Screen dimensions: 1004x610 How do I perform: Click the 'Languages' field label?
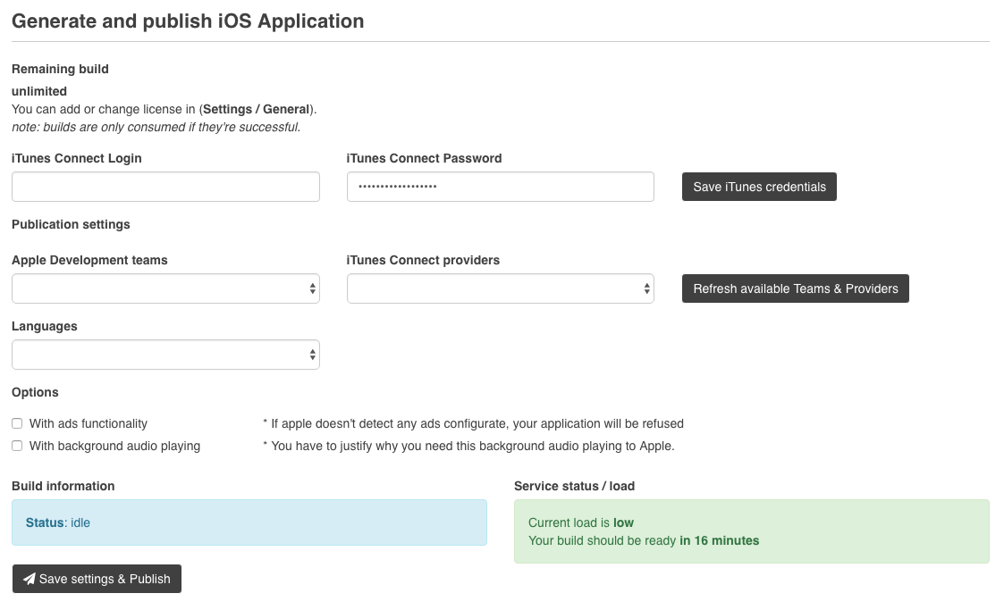point(45,326)
